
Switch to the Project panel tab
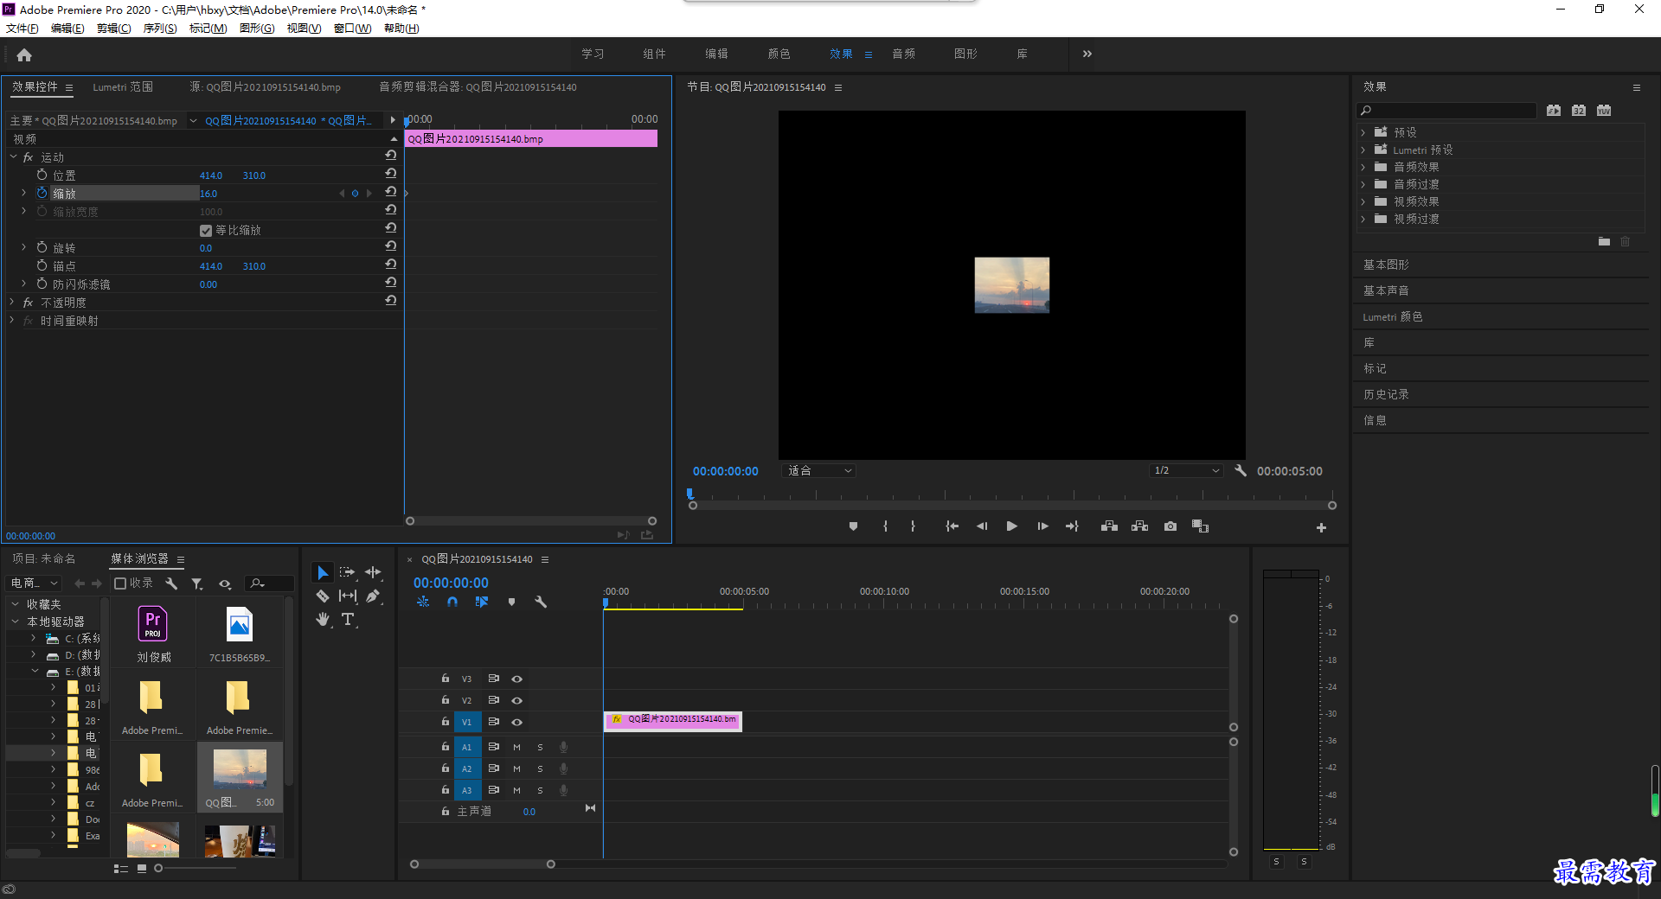coord(44,558)
